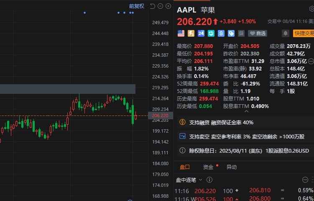
Task: Click the orange lightning badge icon
Action: point(191,33)
